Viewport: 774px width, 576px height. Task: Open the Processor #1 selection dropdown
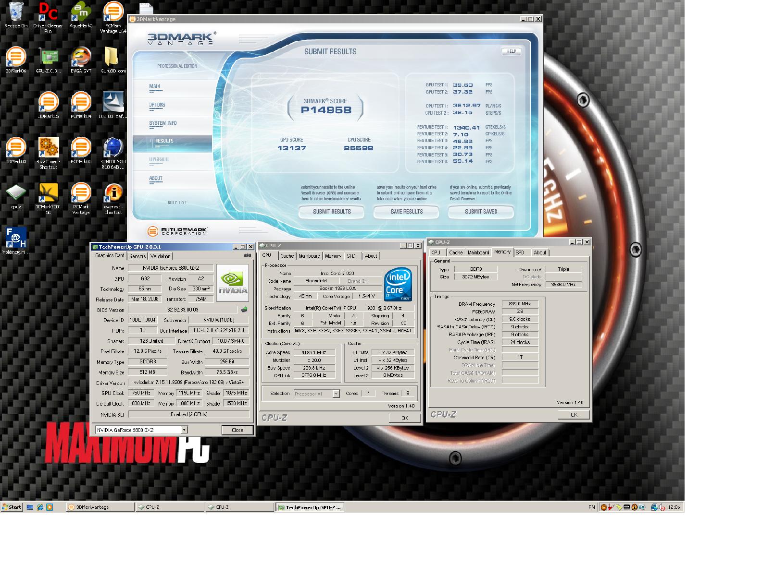336,394
